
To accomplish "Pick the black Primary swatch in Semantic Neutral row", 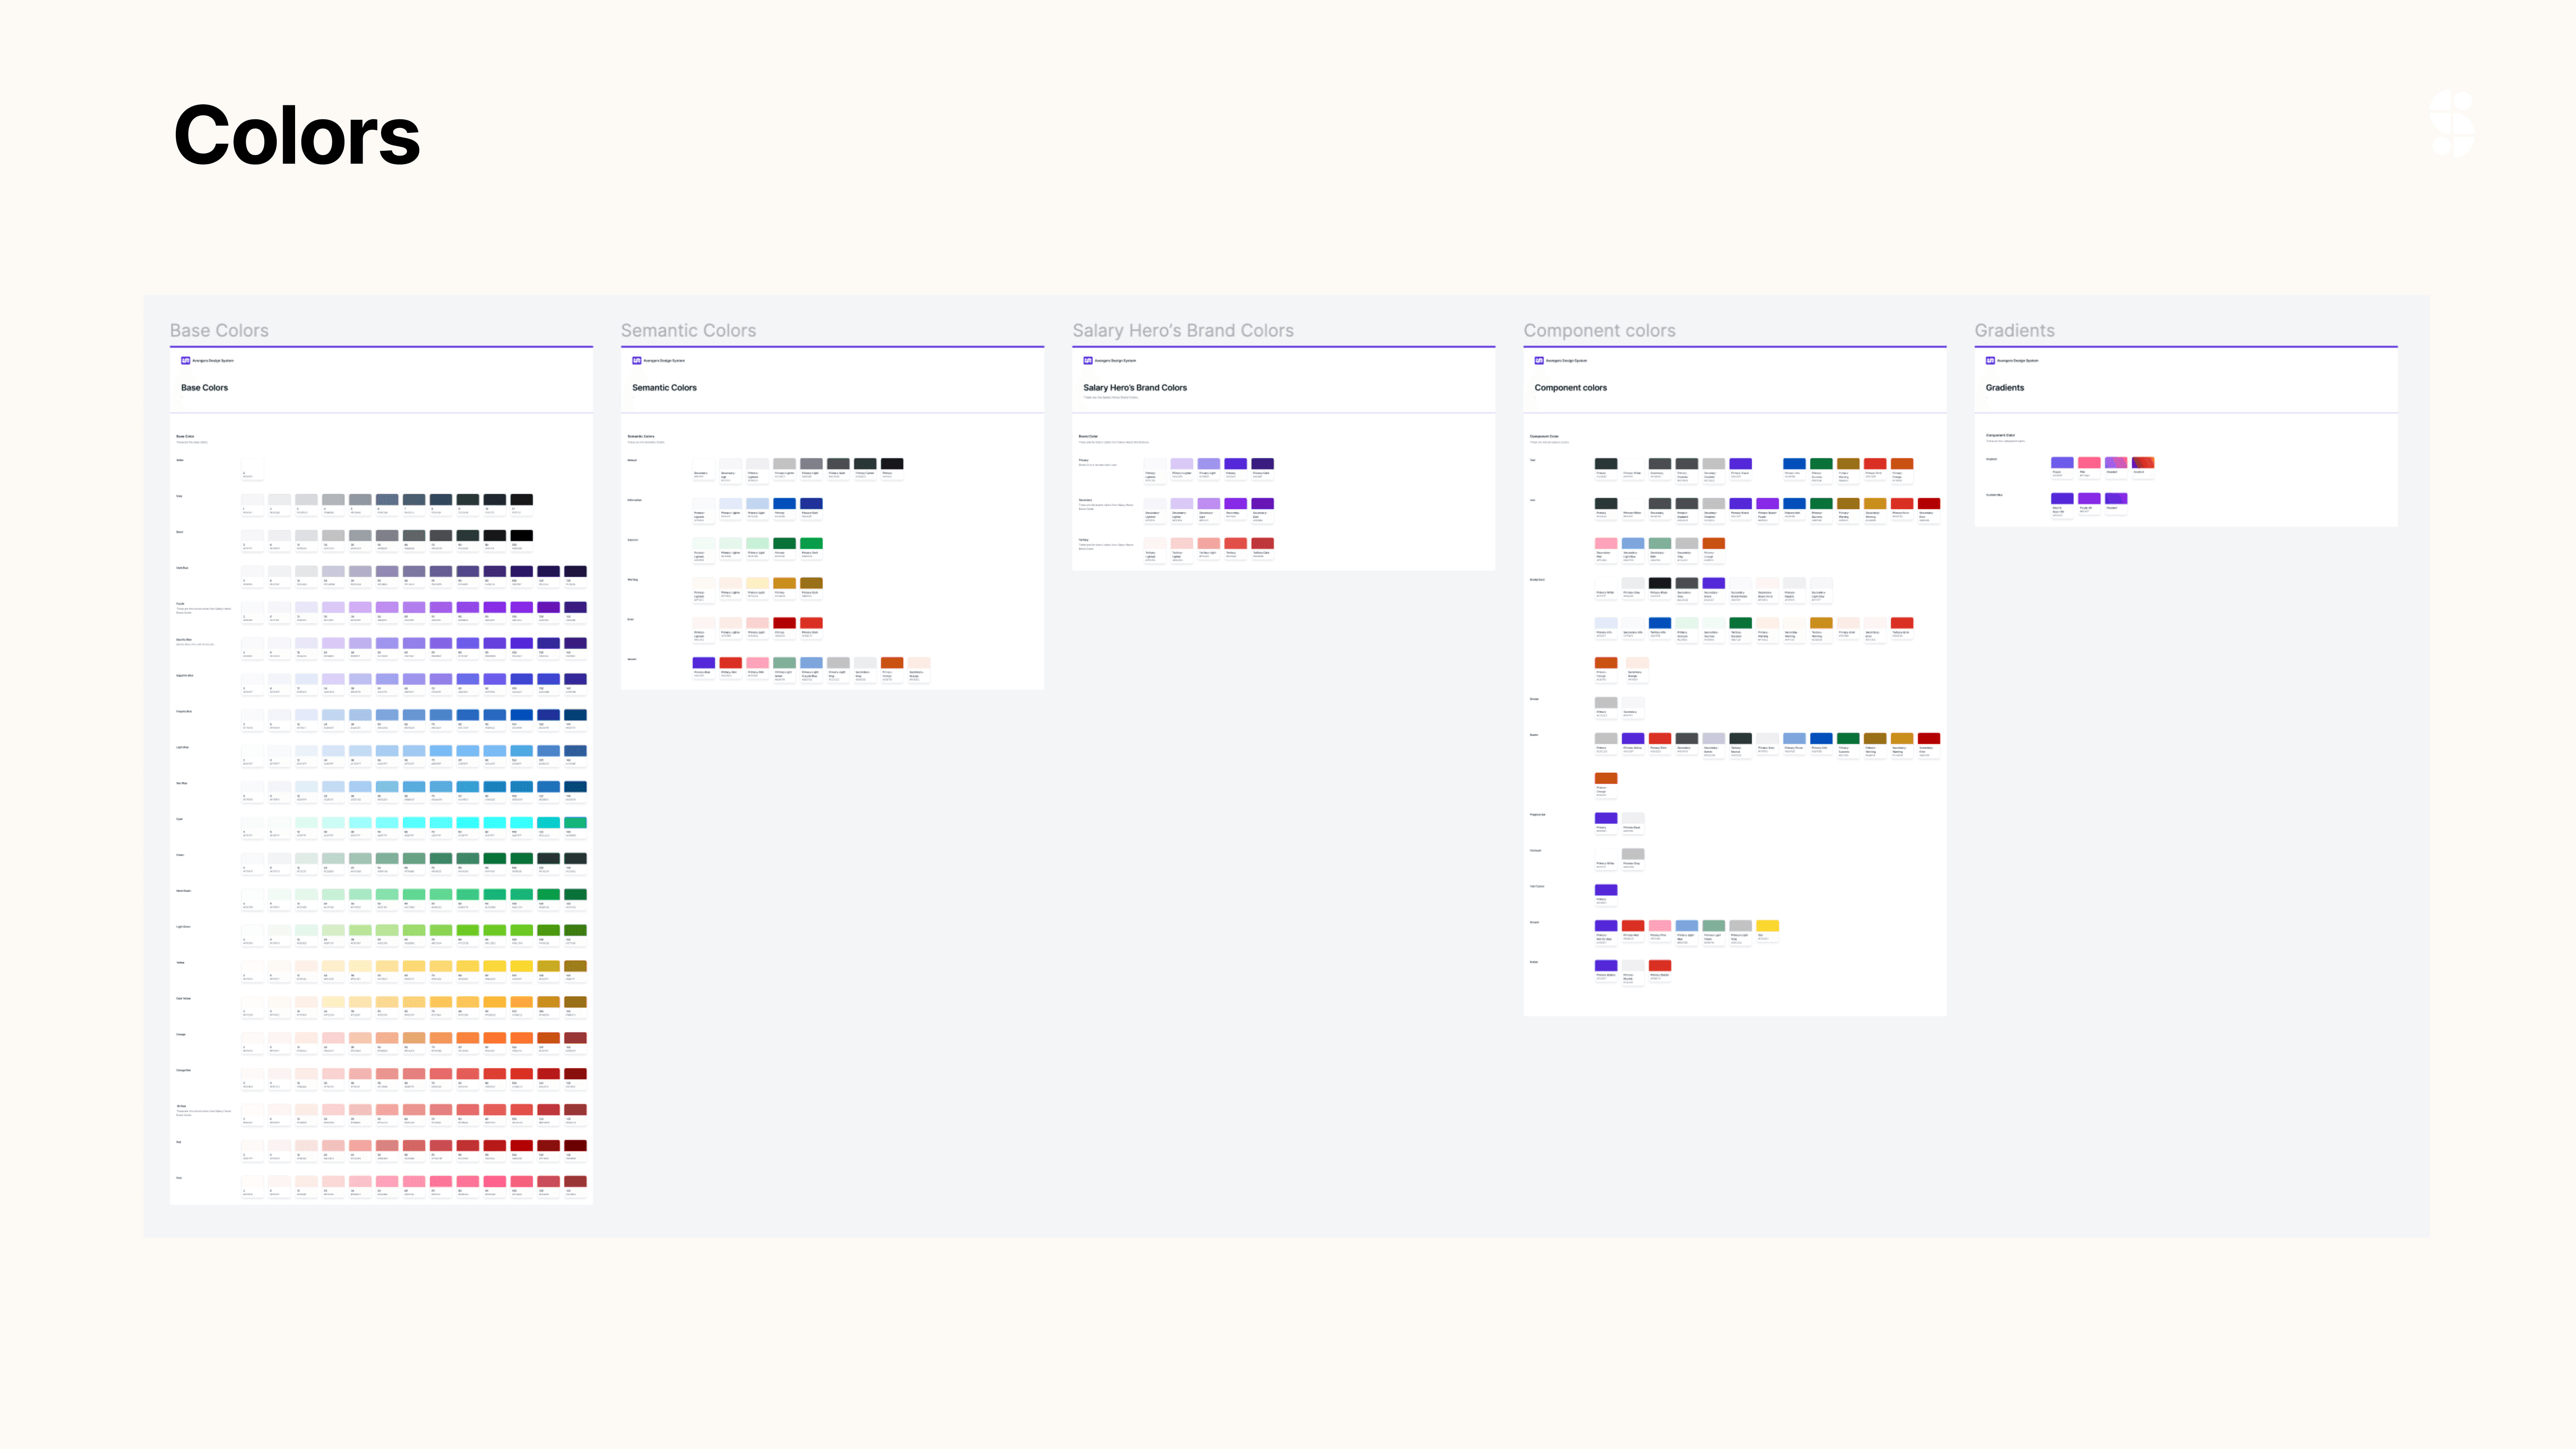I will point(892,464).
